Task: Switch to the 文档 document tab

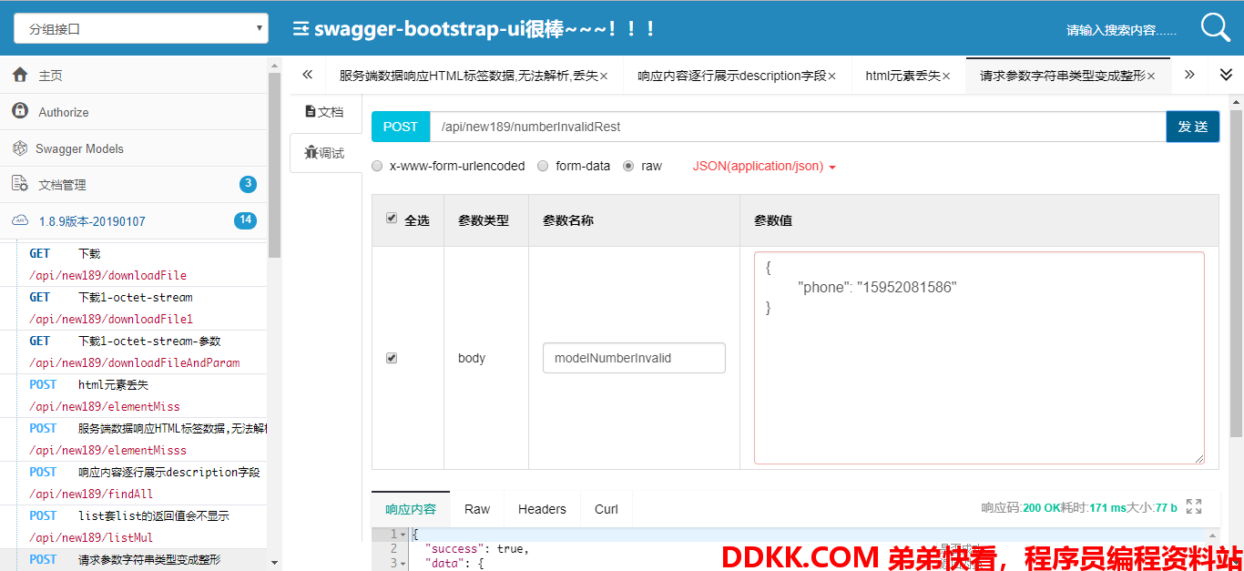Action: point(325,112)
